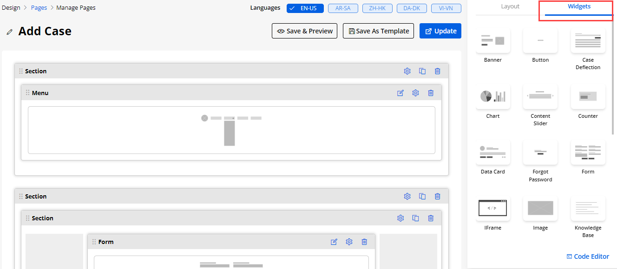Open settings gear for Menu widget
Image resolution: width=617 pixels, height=269 pixels.
click(x=415, y=93)
